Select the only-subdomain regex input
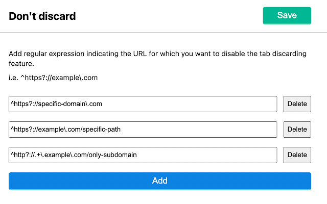The image size is (327, 204). [143, 155]
